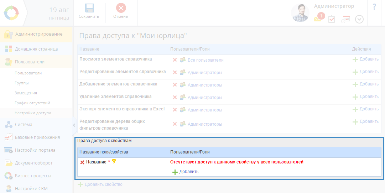Click the Save floppy disk icon
Screen dimensions: 385x193
(x=89, y=8)
